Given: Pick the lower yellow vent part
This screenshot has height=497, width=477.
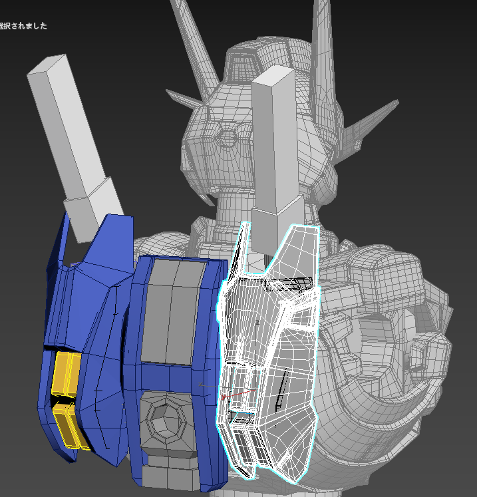Looking at the screenshot, I should click(x=71, y=426).
